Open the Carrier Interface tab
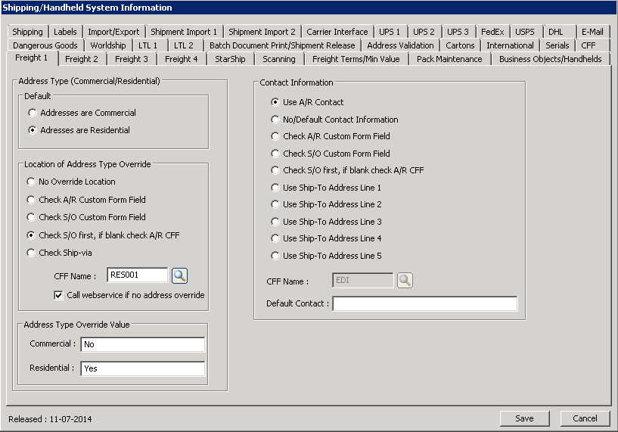618x432 pixels. click(337, 32)
